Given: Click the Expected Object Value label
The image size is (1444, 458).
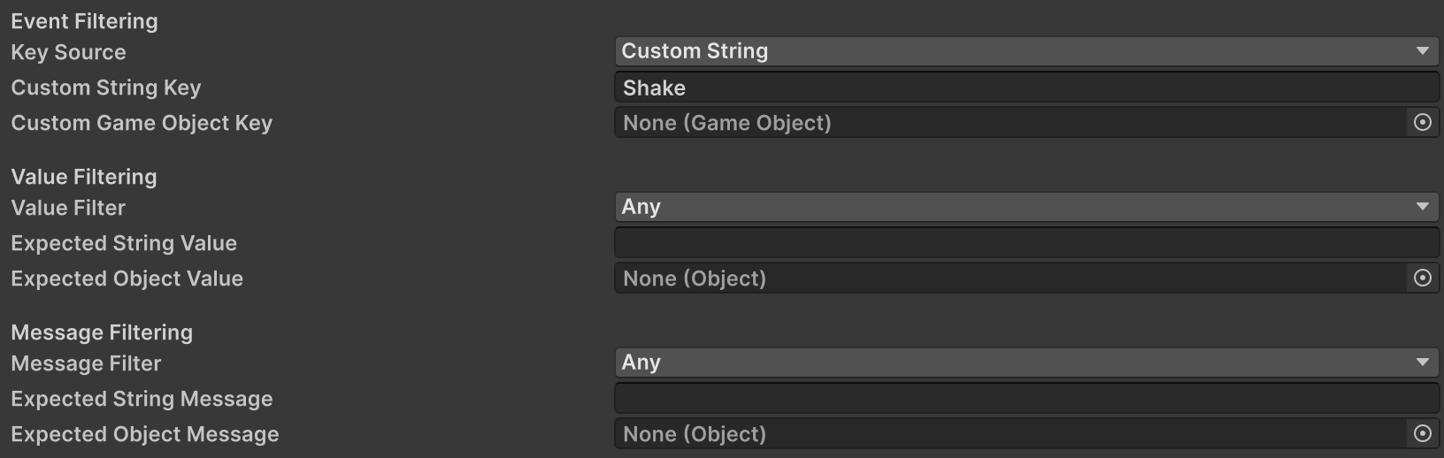Looking at the screenshot, I should (x=127, y=279).
